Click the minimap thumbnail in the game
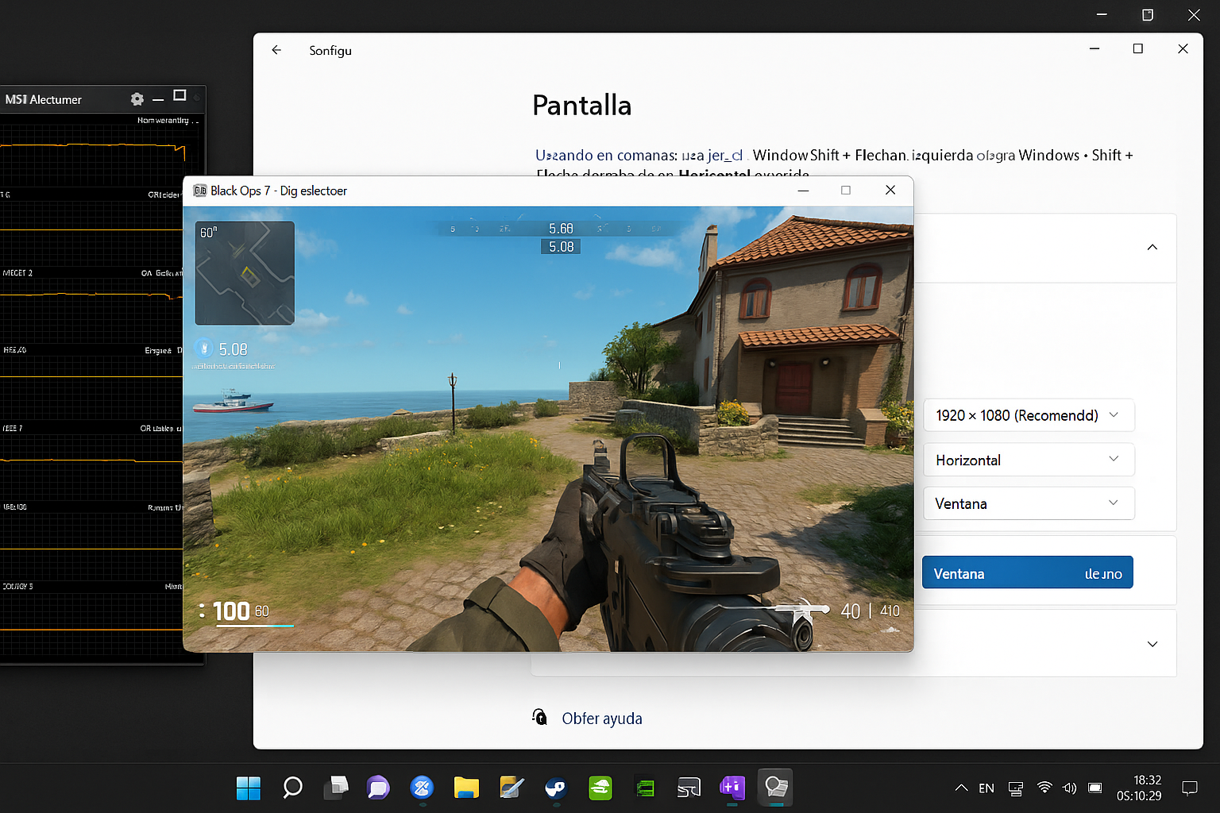1220x813 pixels. click(244, 272)
